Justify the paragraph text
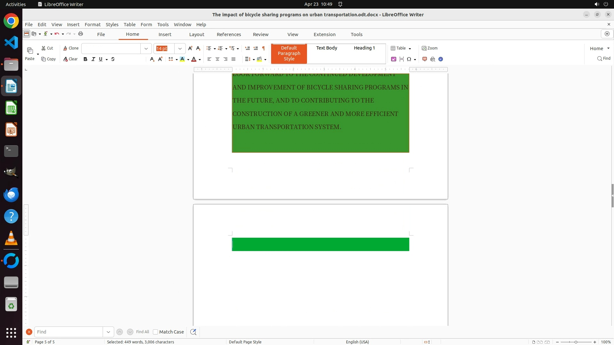 [233, 59]
